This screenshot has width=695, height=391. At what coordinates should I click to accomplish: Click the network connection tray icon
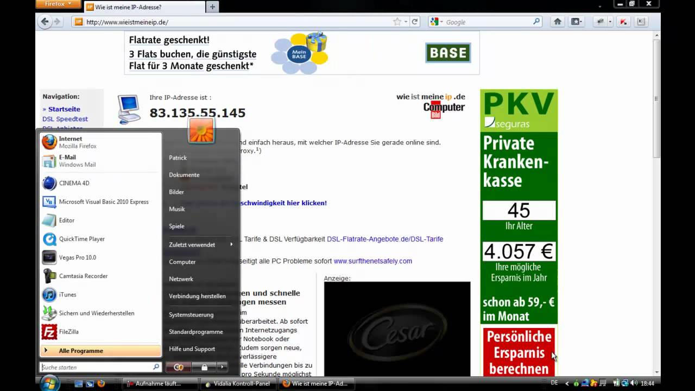click(x=624, y=383)
